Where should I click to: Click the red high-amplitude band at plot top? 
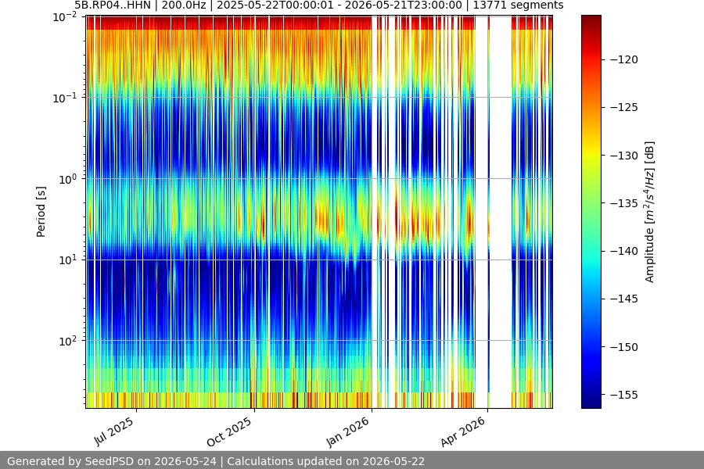[x=229, y=23]
